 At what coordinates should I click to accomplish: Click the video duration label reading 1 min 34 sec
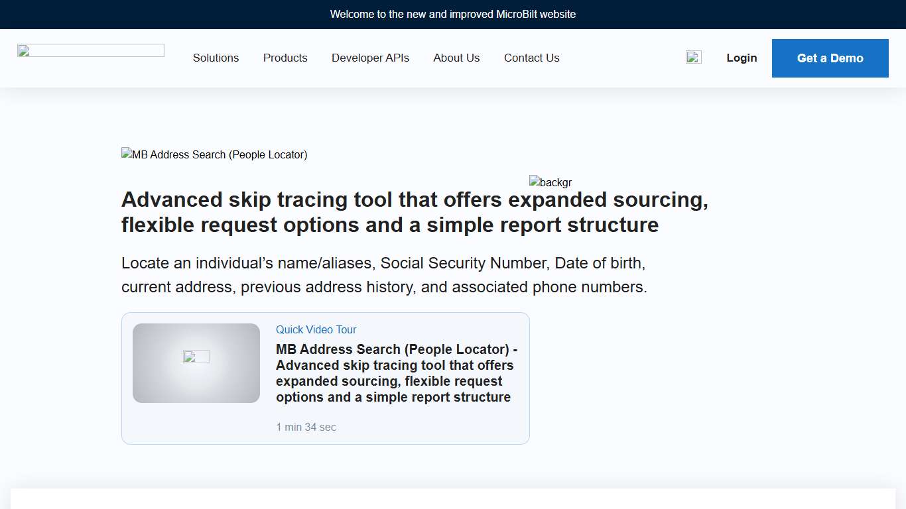(306, 427)
